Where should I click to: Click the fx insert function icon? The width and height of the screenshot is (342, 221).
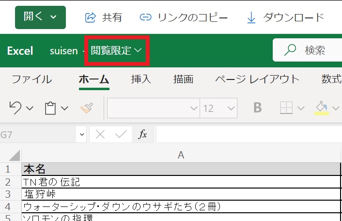[142, 134]
